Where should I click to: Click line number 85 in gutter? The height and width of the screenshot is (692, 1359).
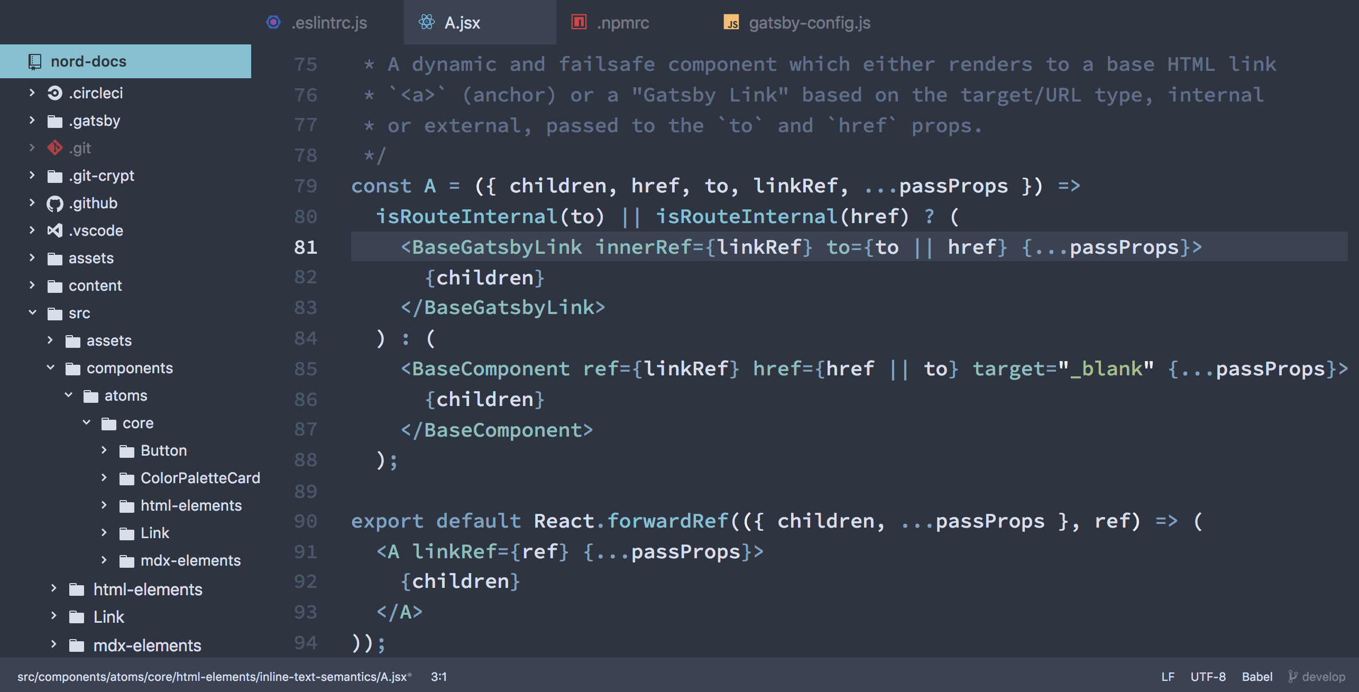[x=306, y=369]
